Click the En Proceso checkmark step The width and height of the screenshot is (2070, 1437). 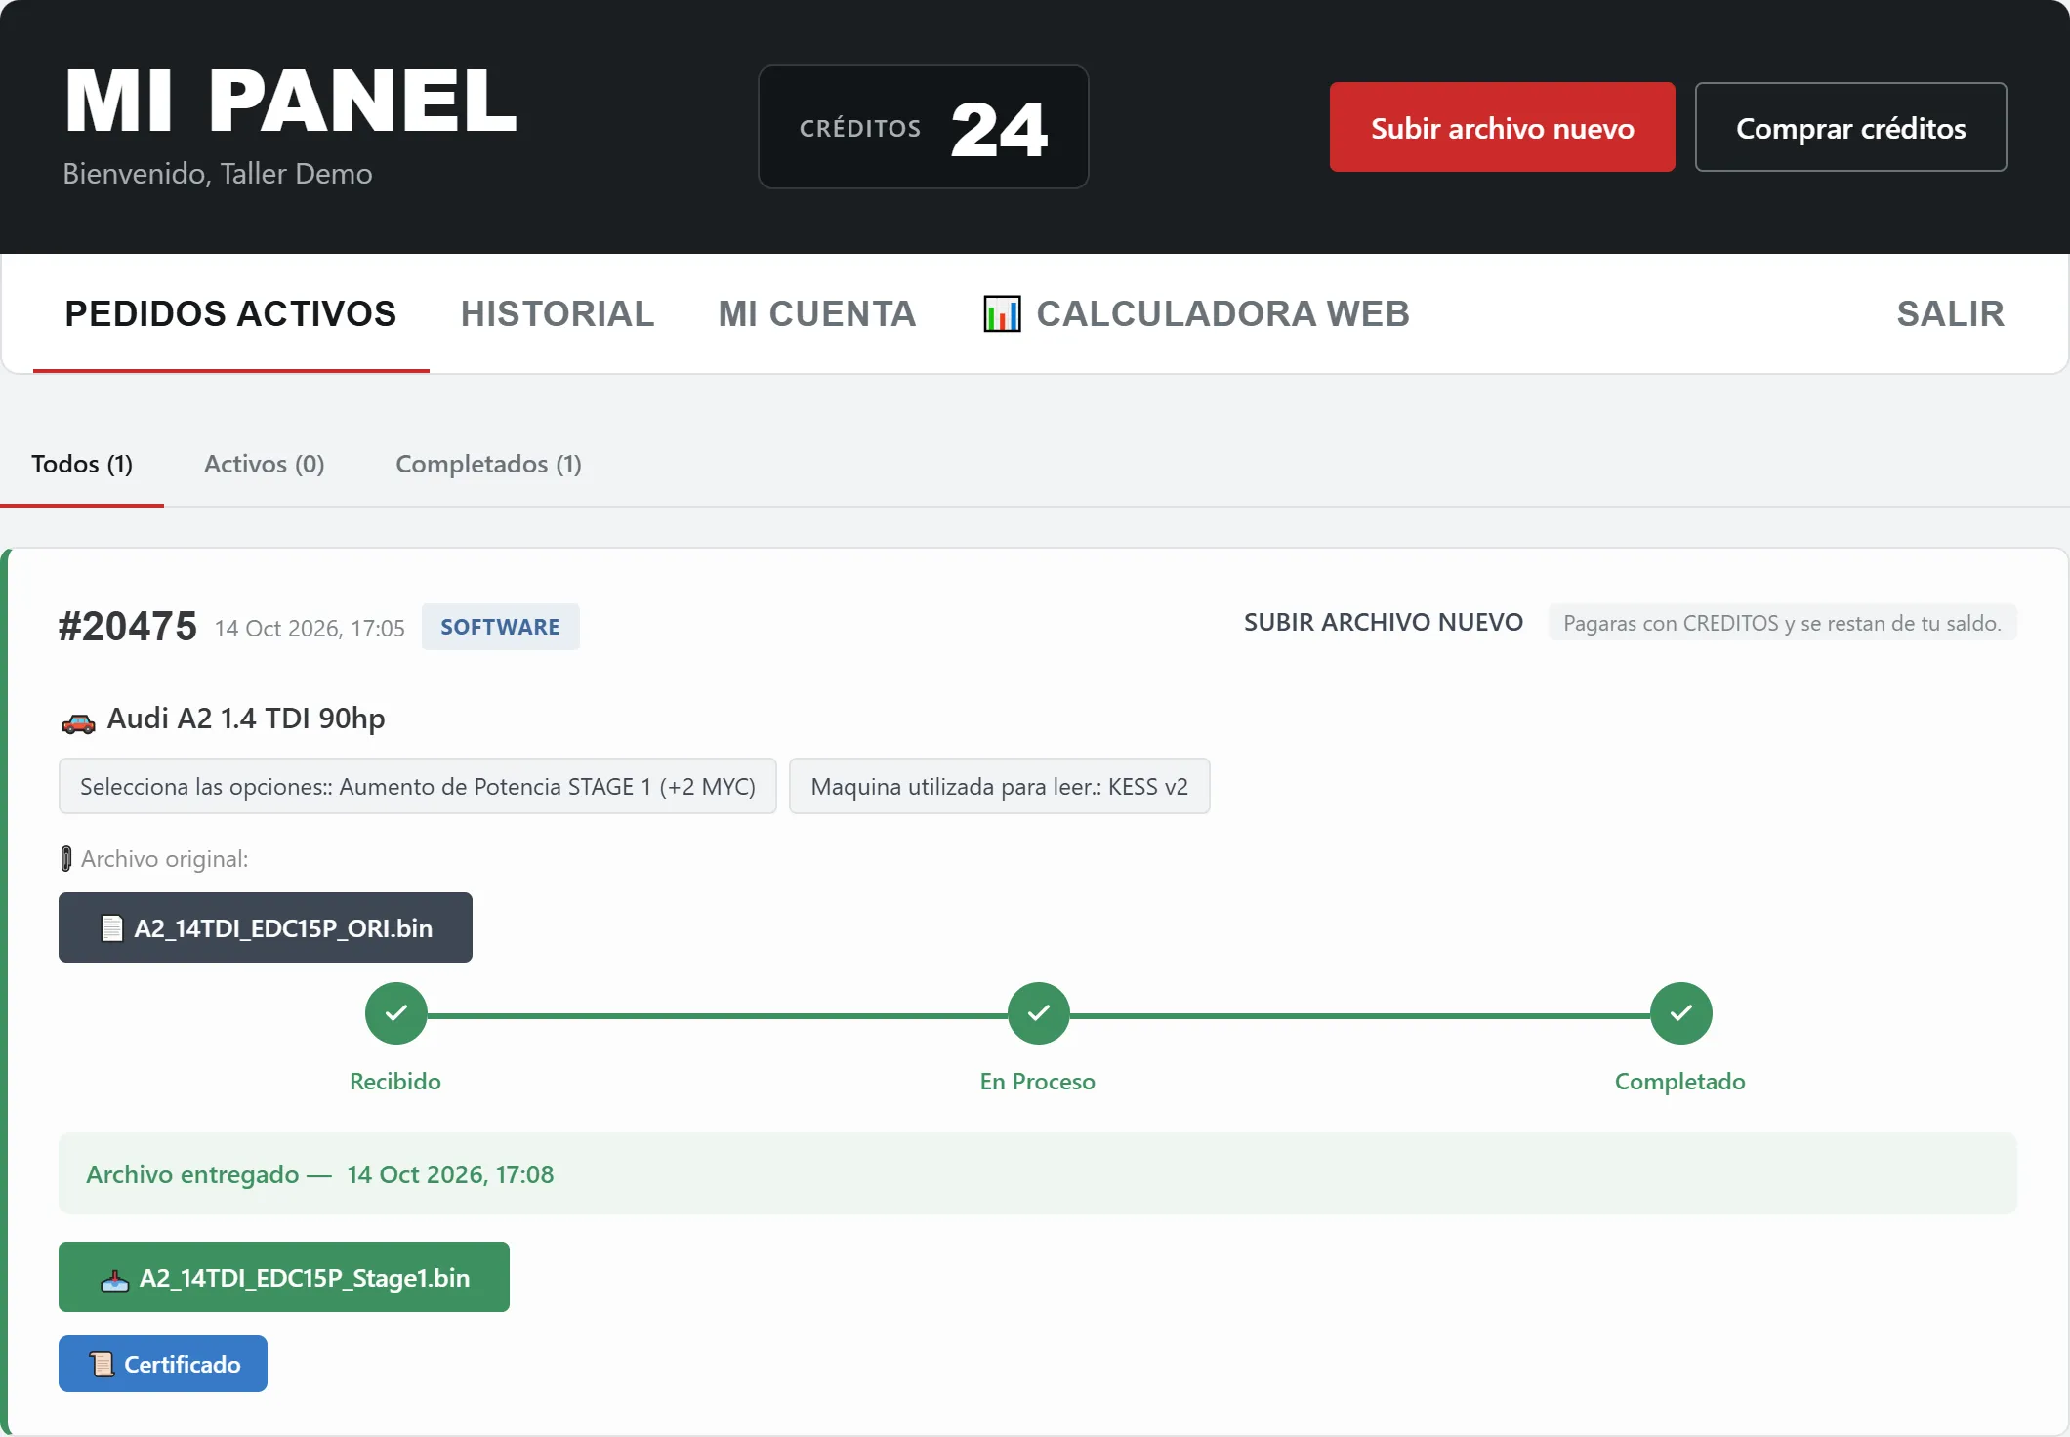[x=1038, y=1013]
